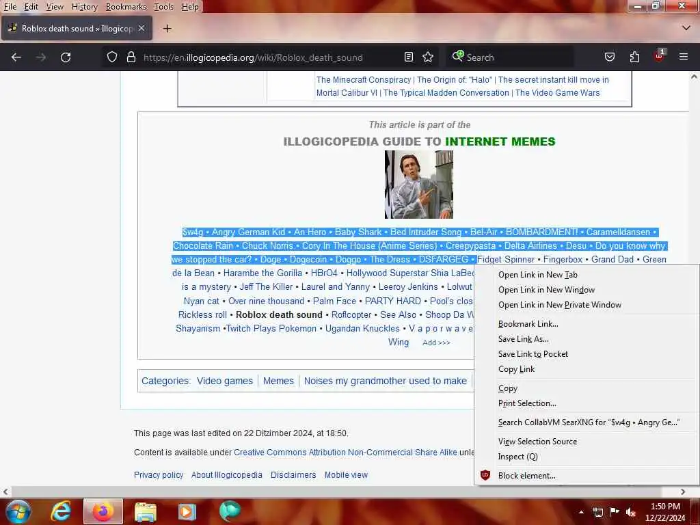Open the View menu
This screenshot has width=700, height=525.
pyautogui.click(x=55, y=7)
